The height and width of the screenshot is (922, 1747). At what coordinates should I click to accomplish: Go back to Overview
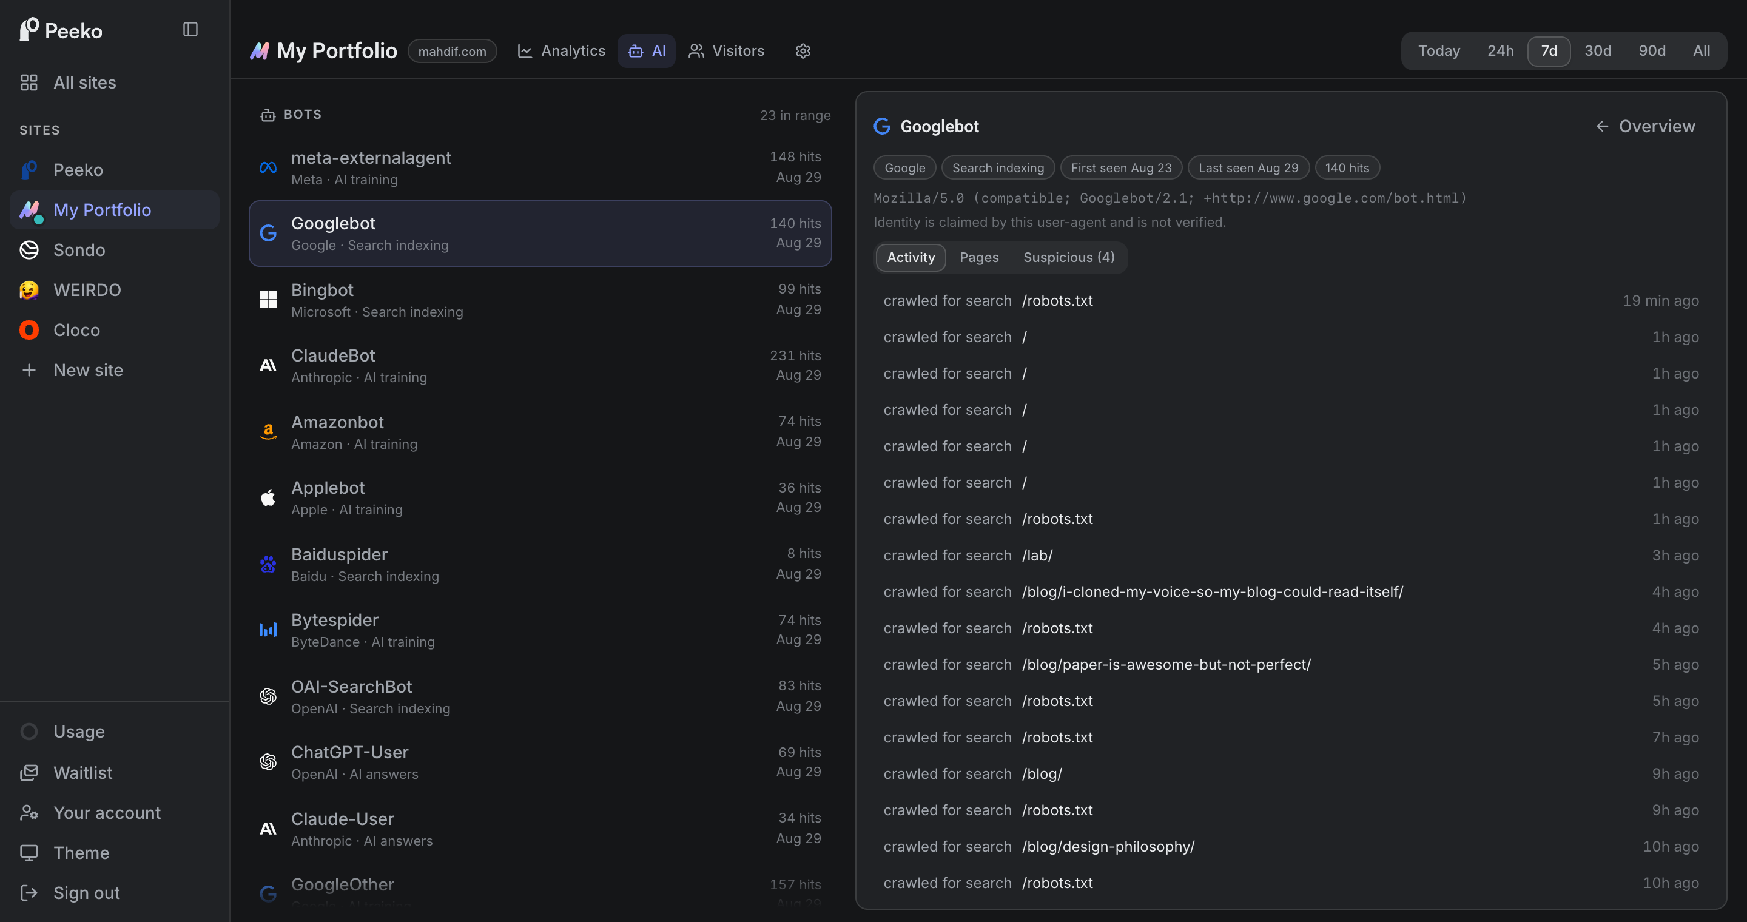pos(1646,126)
